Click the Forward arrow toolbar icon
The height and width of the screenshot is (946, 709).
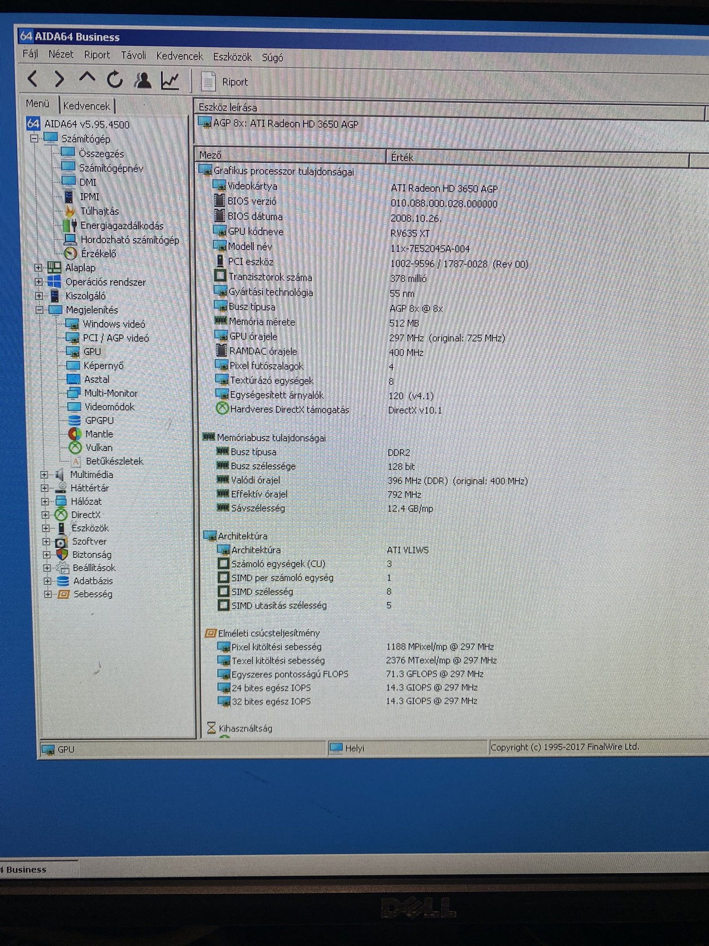pos(59,79)
